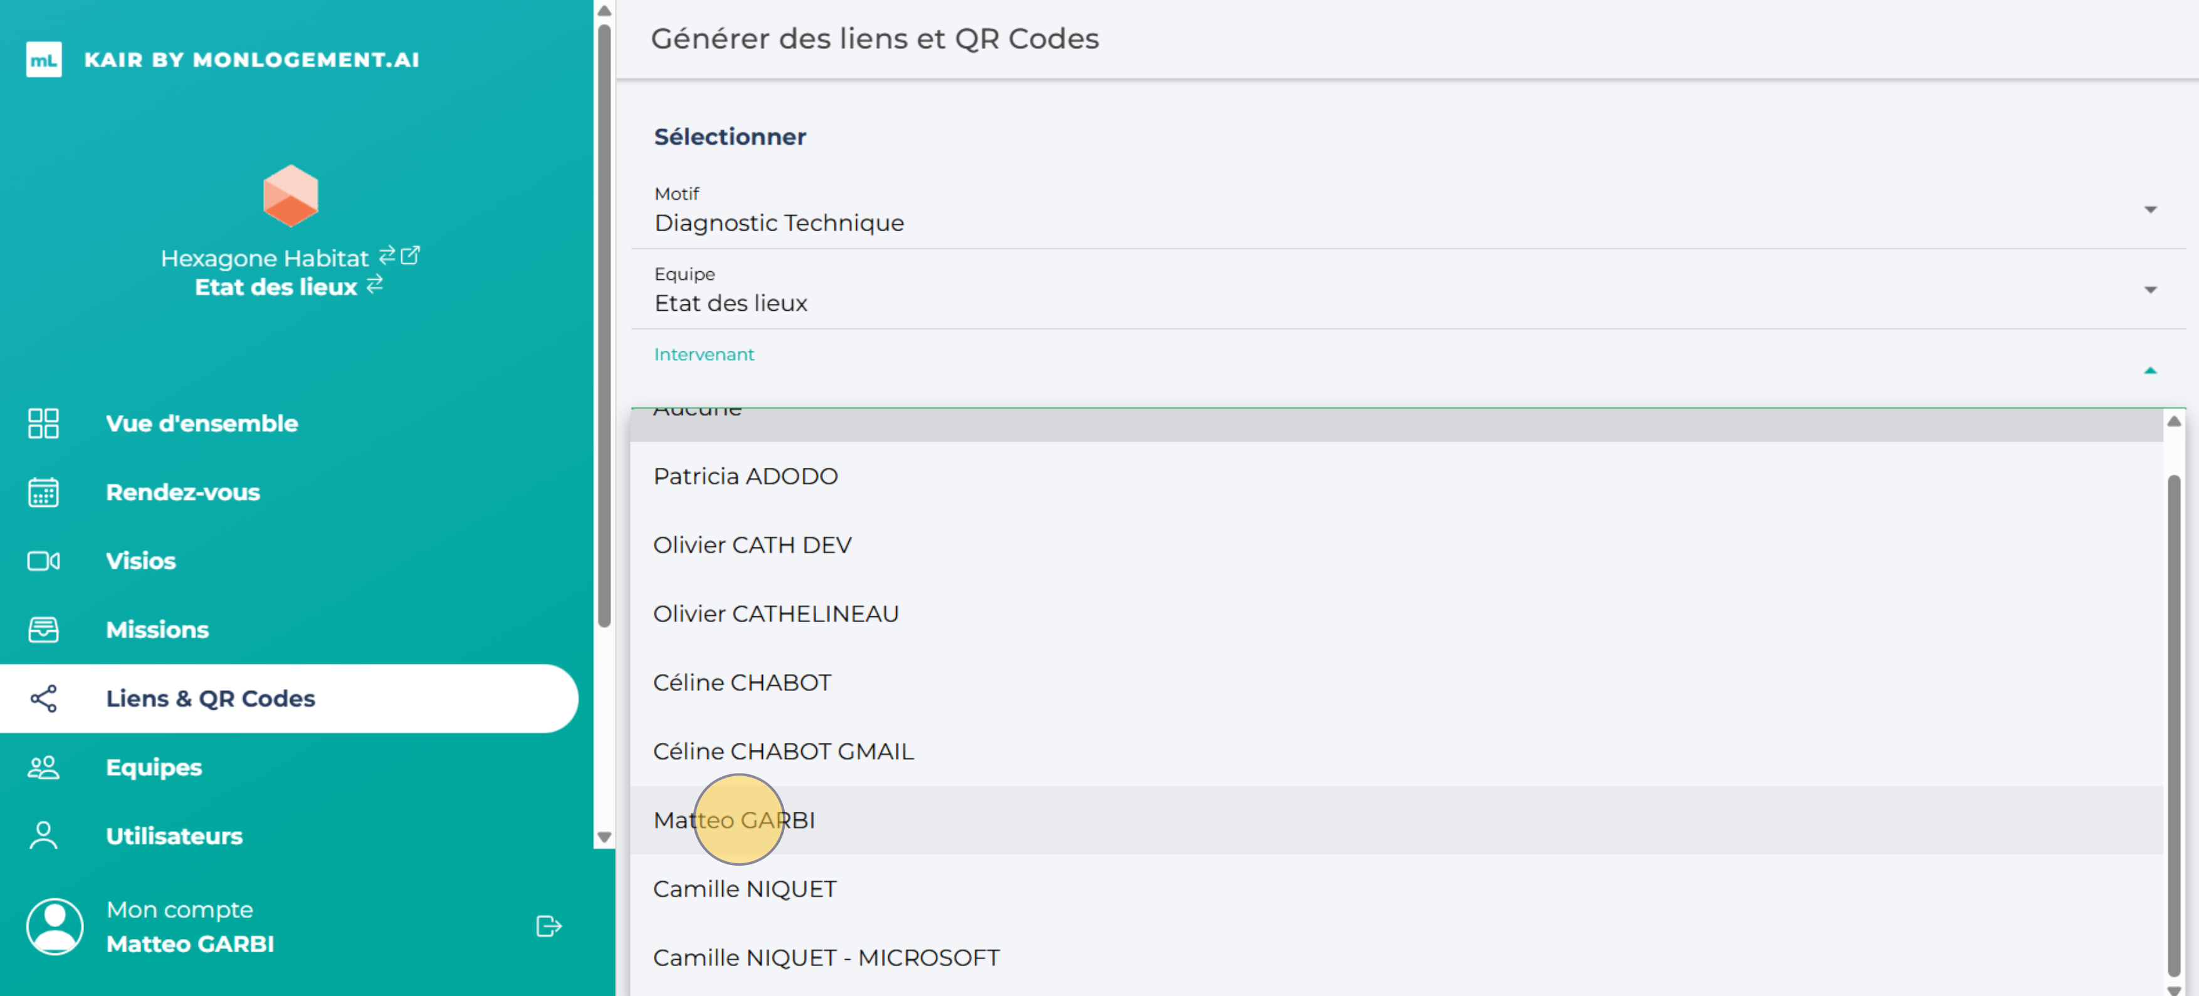This screenshot has height=996, width=2199.
Task: Open Mon compte Matteo GARBI profile
Action: click(189, 927)
